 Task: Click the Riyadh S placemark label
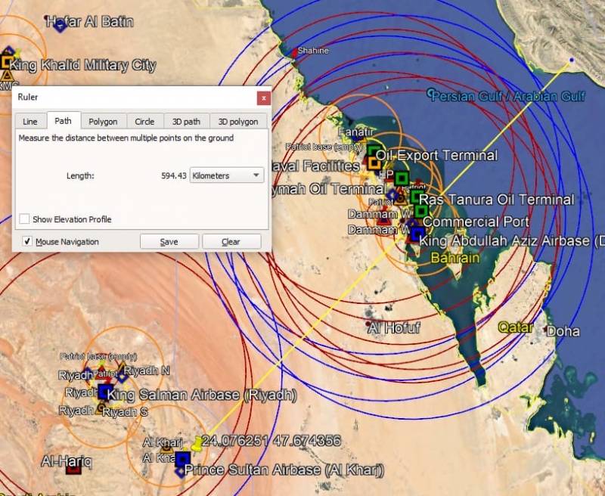(x=125, y=412)
